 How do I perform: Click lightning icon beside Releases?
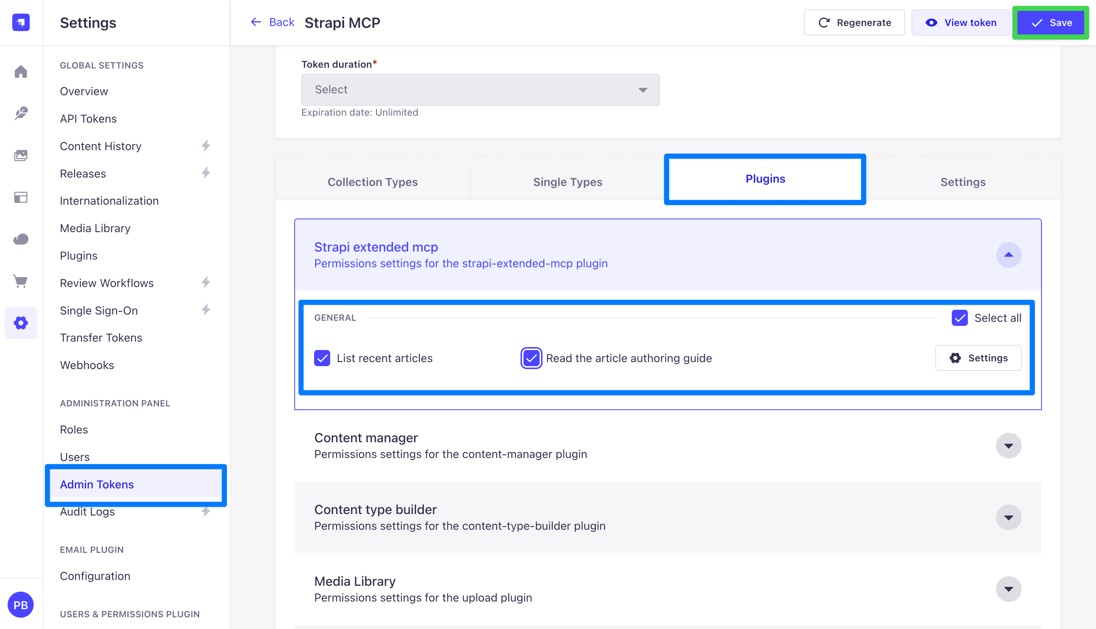[x=206, y=173]
